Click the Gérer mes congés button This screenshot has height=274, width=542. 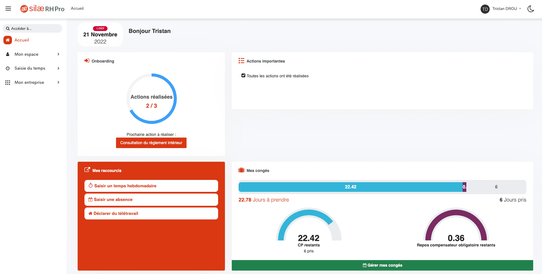[382, 265]
